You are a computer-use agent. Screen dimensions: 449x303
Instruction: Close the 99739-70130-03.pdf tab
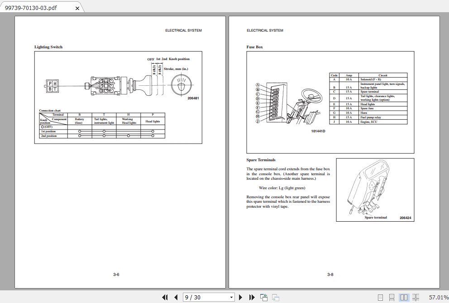pyautogui.click(x=77, y=8)
